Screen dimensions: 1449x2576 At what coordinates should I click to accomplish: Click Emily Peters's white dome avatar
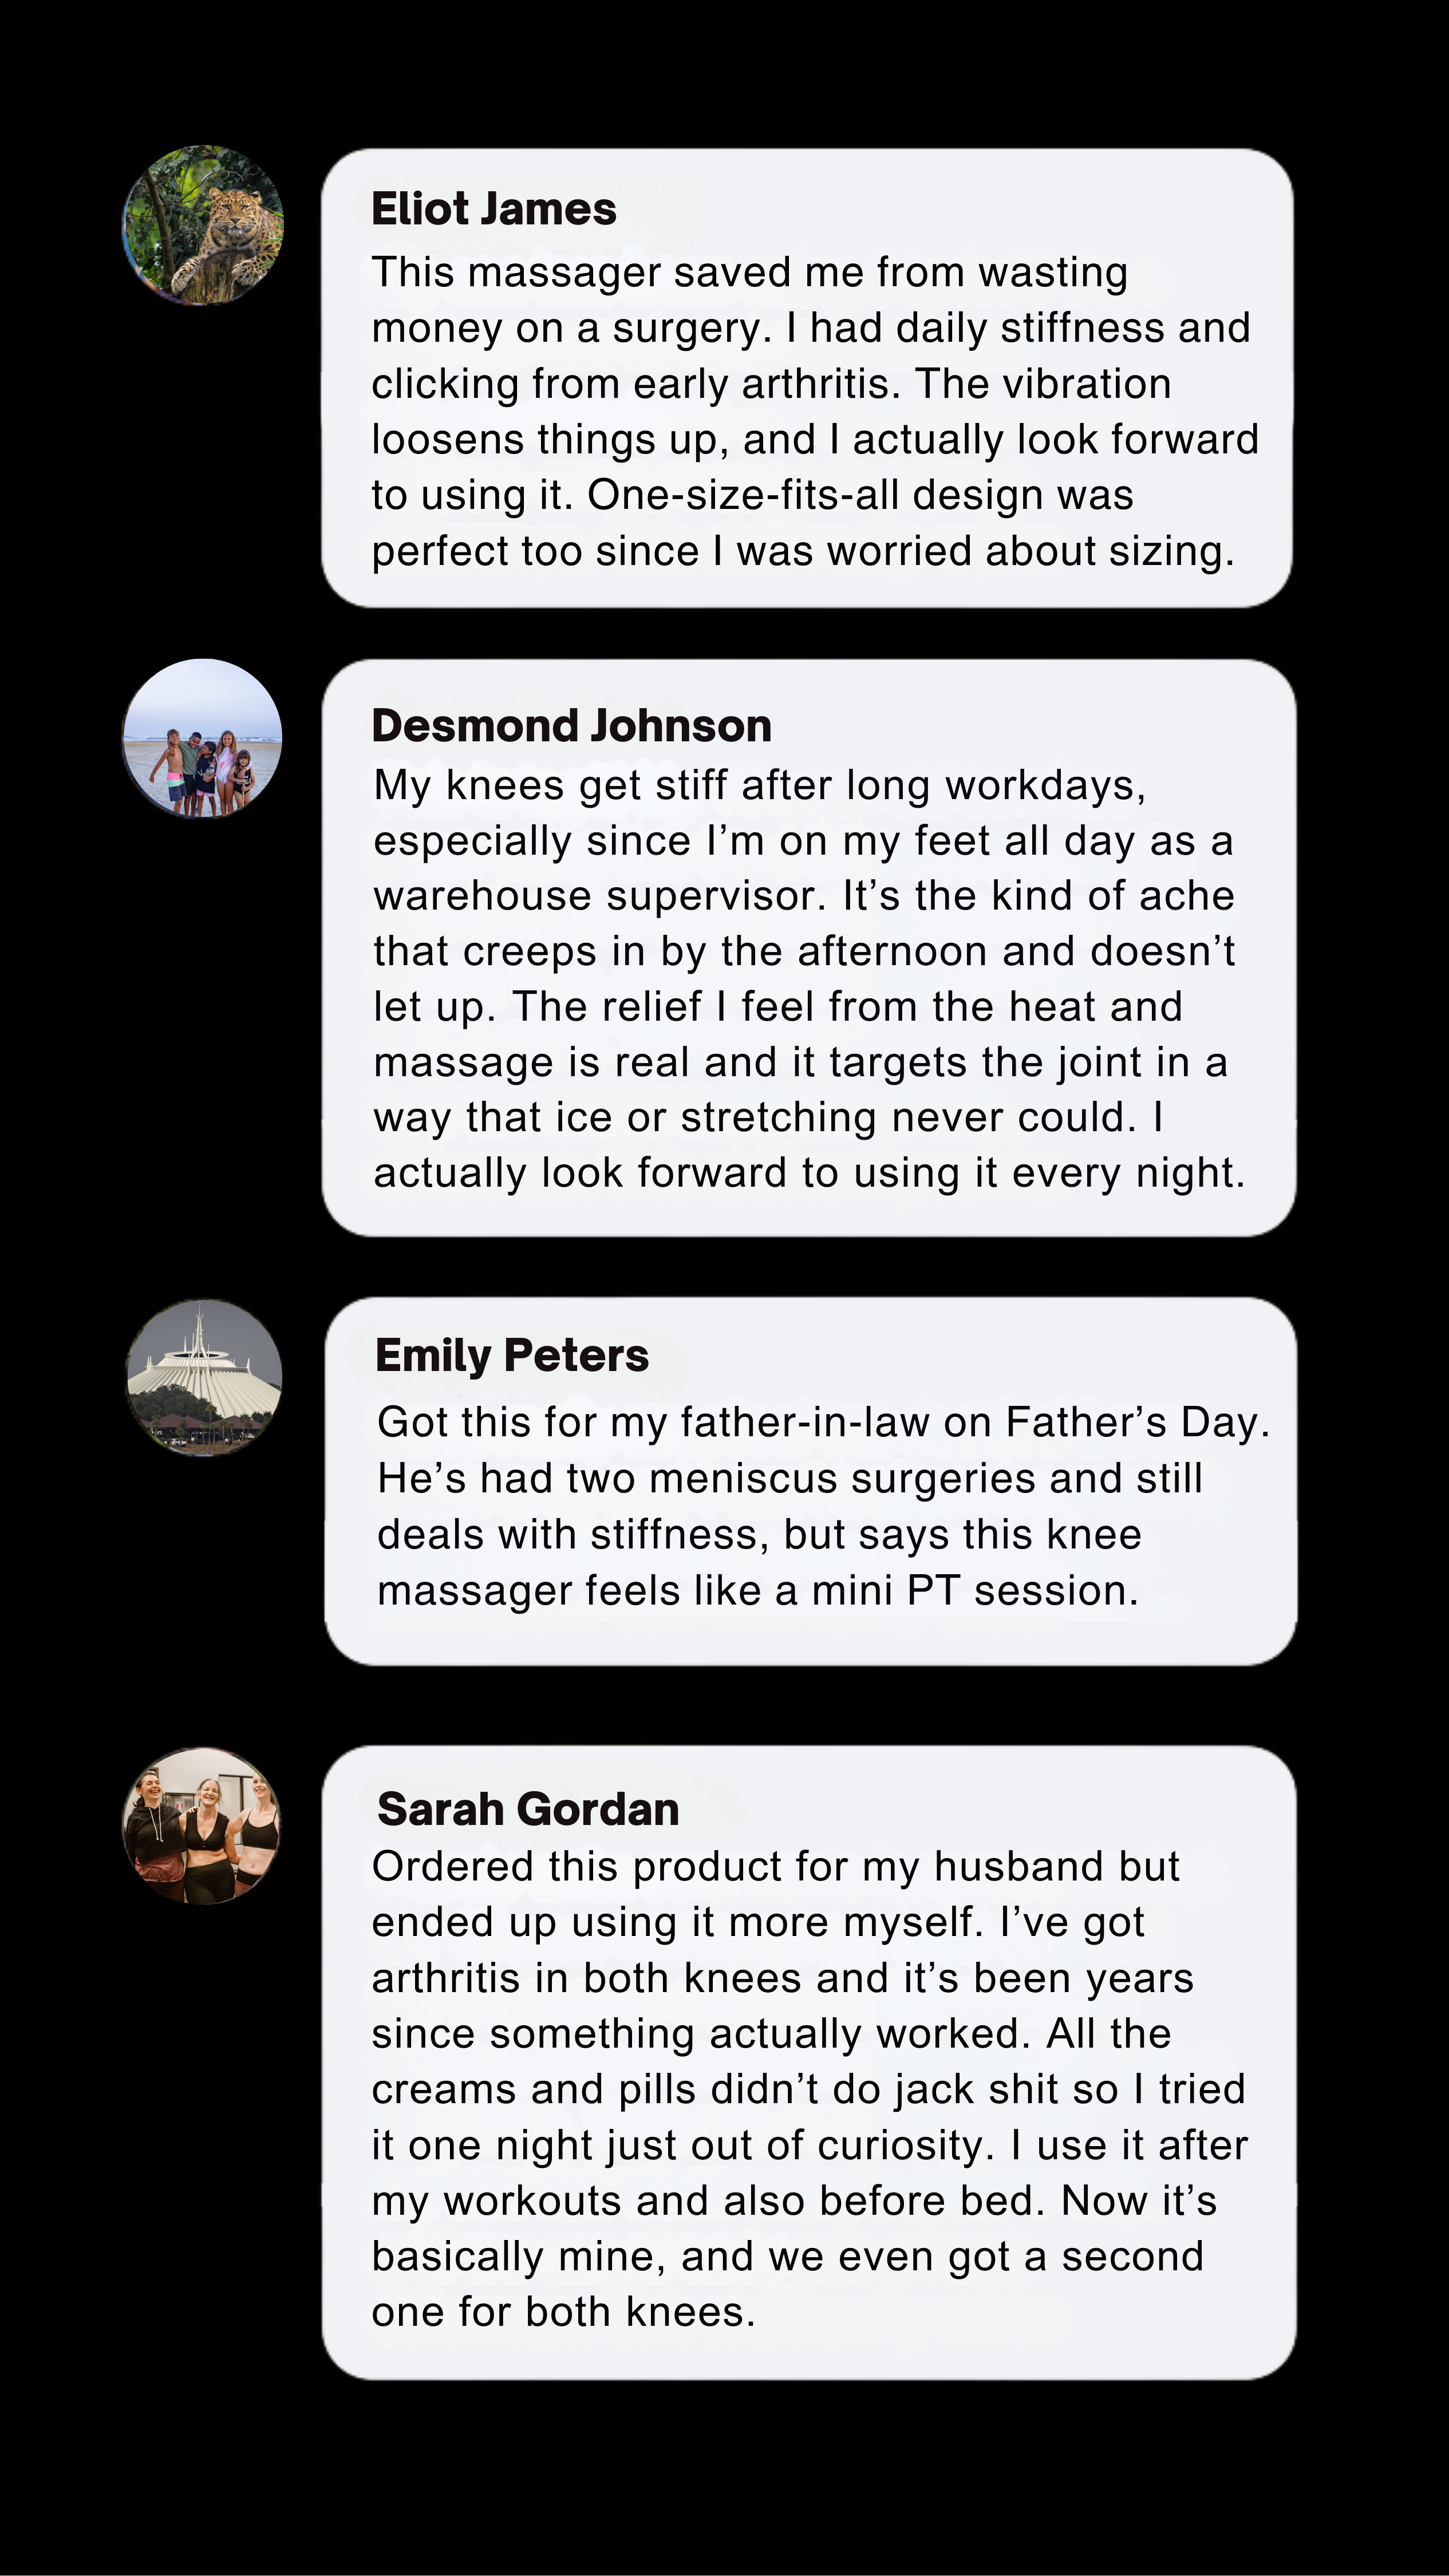coord(204,1378)
